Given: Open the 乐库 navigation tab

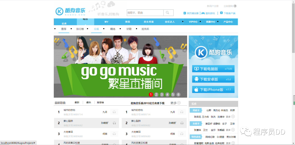Looking at the screenshot, I should 64,24.
